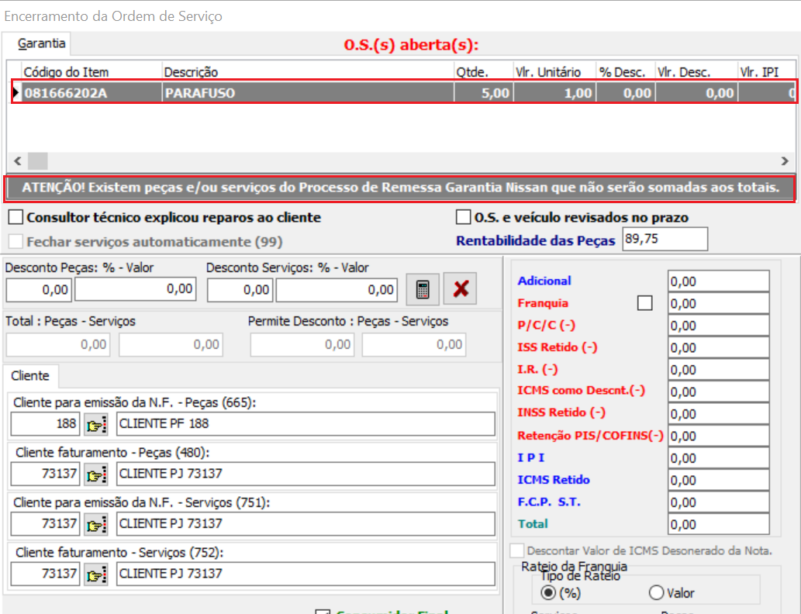The height and width of the screenshot is (614, 801).
Task: Enable 'Descontar Valor de ICMS Desonerado da Nota'
Action: tap(517, 550)
